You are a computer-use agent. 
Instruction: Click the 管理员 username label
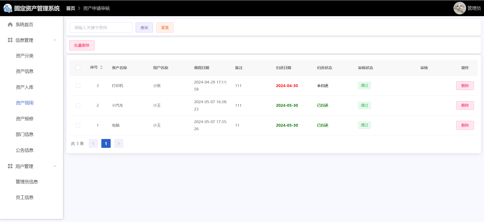click(x=474, y=8)
